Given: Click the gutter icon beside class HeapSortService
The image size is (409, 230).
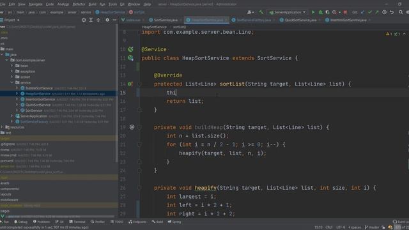Looking at the screenshot, I should click(x=130, y=58).
